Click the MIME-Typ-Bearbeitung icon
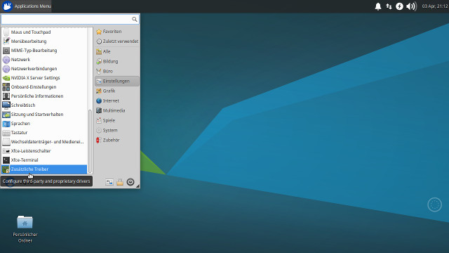Image resolution: width=449 pixels, height=253 pixels. [6, 51]
